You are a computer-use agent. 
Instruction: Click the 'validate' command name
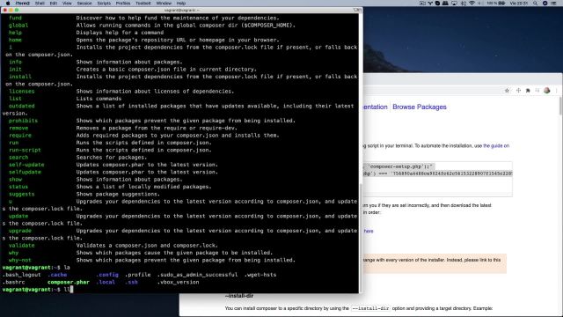(21, 245)
